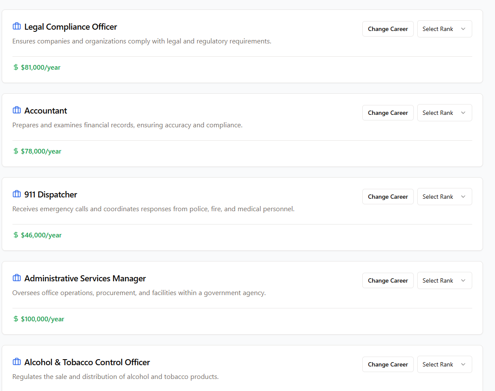Change career for 911 Dispatcher

click(x=388, y=197)
